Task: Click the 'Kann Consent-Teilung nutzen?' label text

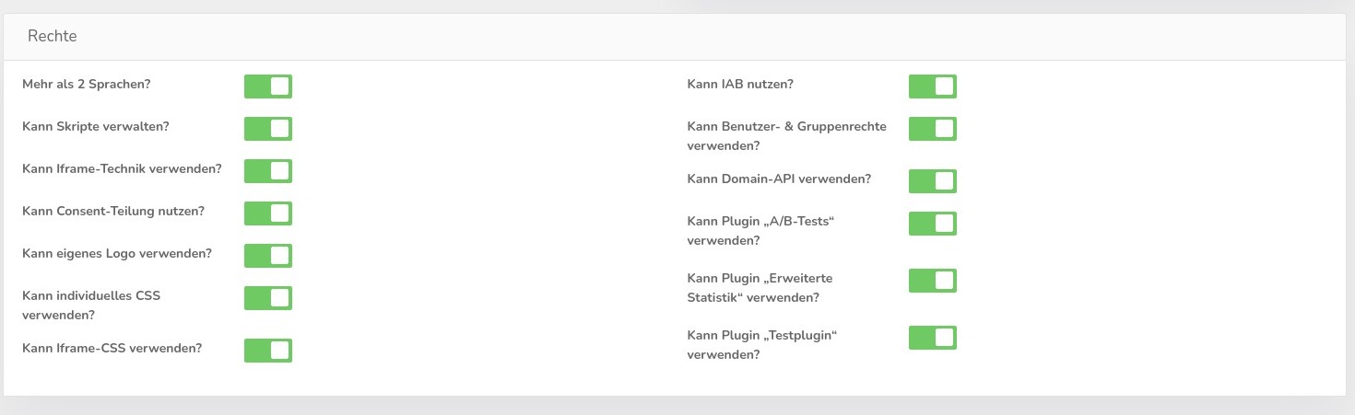Action: pos(113,211)
